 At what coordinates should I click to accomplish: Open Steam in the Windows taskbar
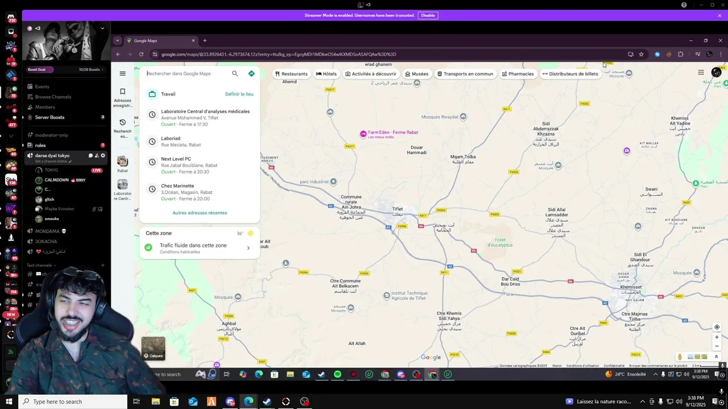pyautogui.click(x=267, y=402)
